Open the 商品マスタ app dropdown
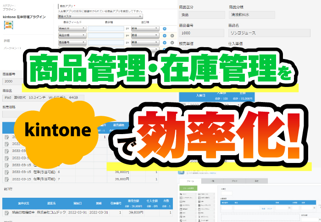 [100, 16]
